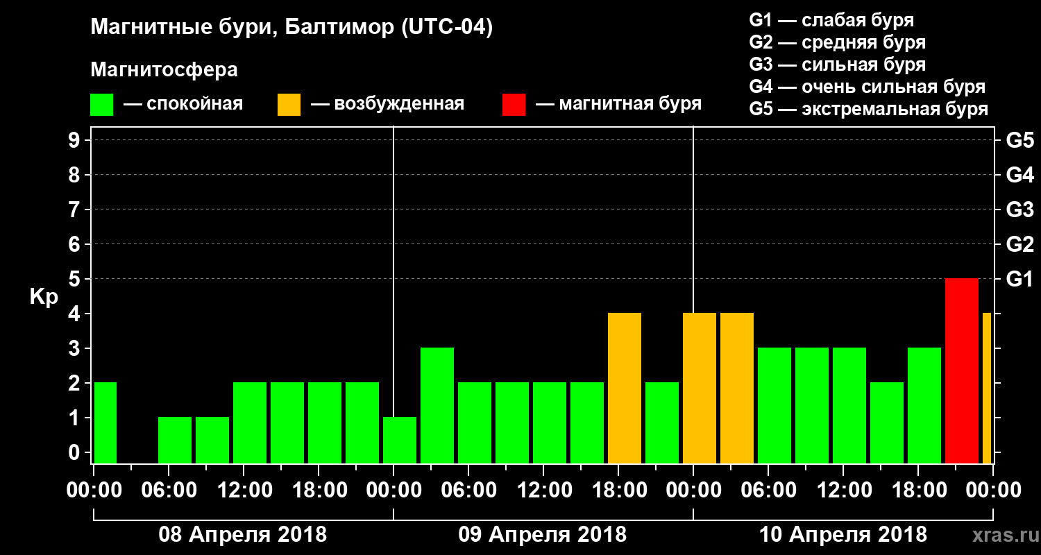Screen dimensions: 1041x555
Task: Click the 'G4' label on the right axis
Action: tap(1019, 175)
